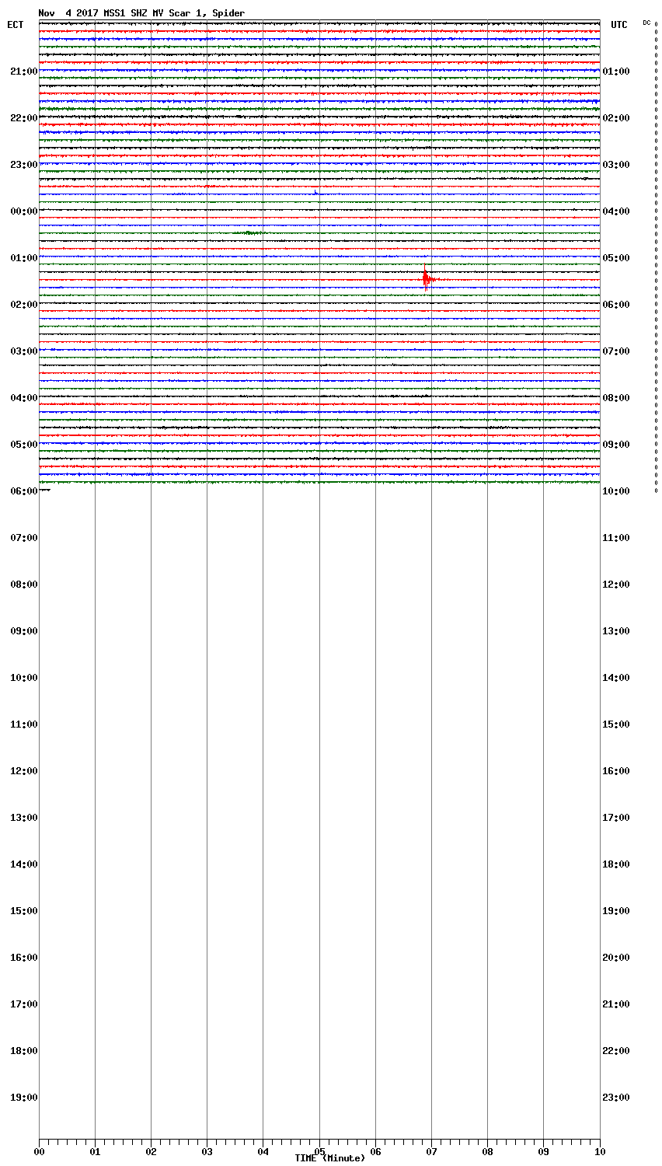Click the 02:00 label on the UTC axis
The height and width of the screenshot is (1166, 662).
point(616,118)
